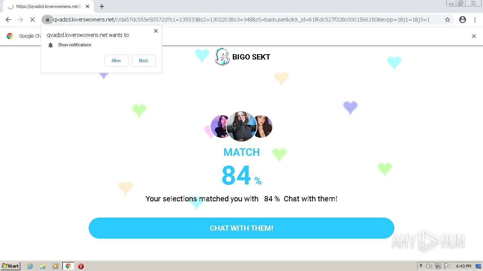Open Windows Explorer folder from taskbar
This screenshot has width=483, height=271.
click(x=43, y=266)
